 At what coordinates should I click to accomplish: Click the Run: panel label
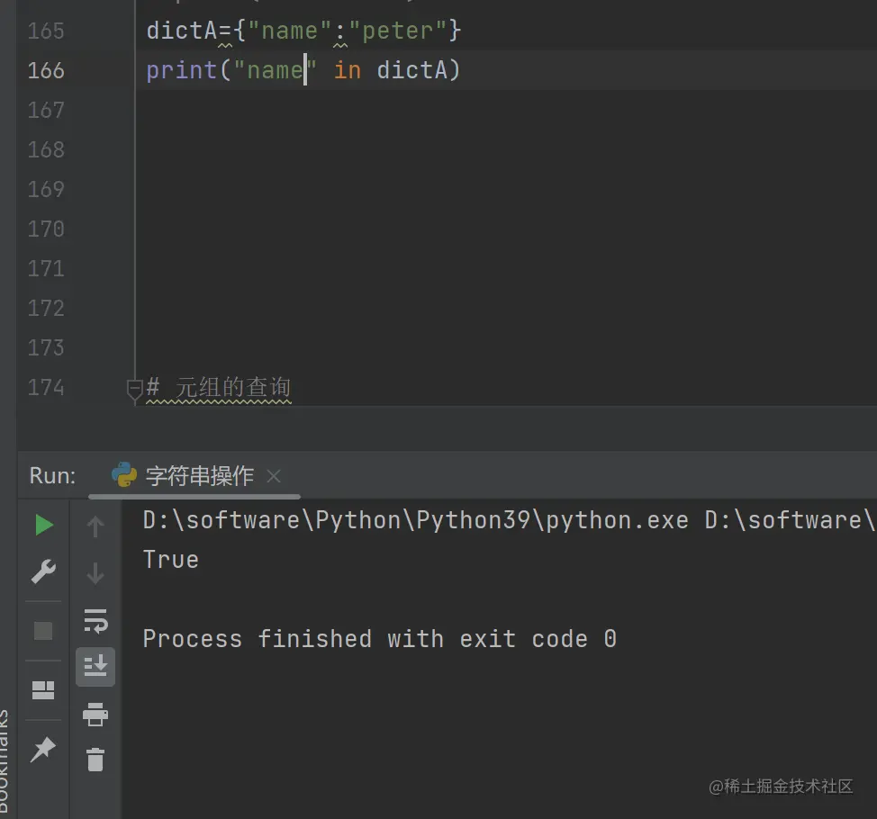click(x=52, y=476)
